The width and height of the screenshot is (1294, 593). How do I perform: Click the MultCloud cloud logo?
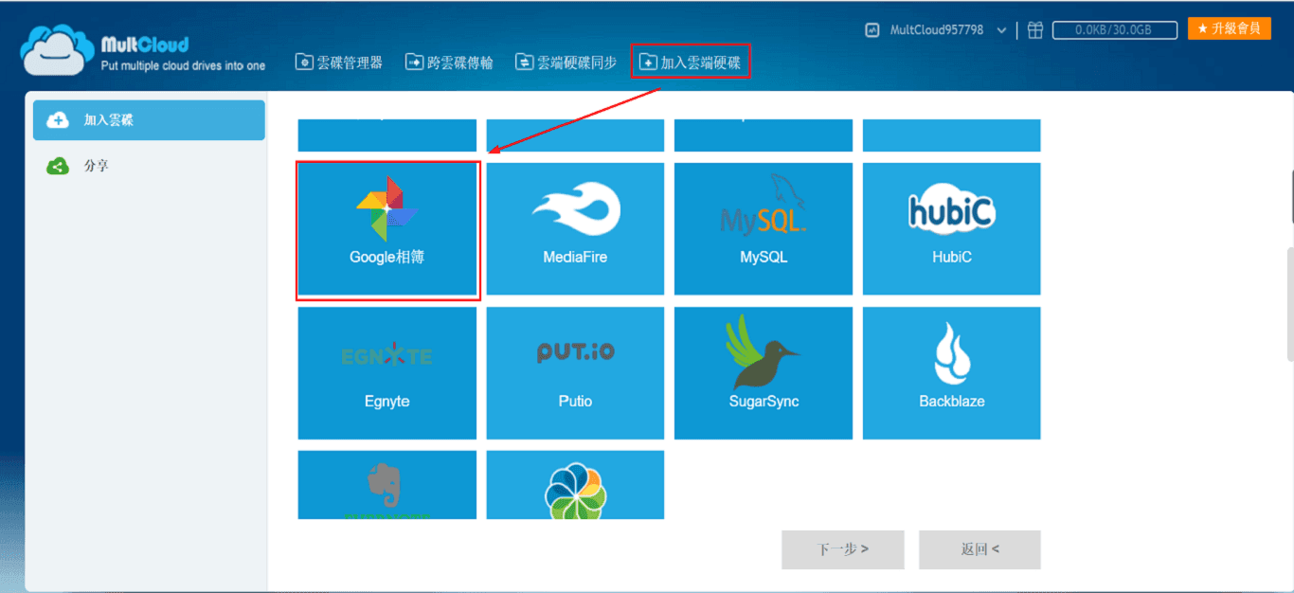pyautogui.click(x=58, y=50)
